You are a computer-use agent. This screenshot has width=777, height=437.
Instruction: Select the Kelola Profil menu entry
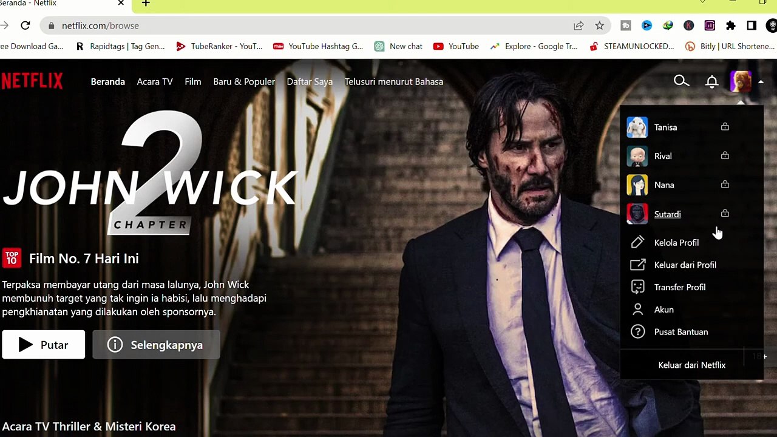coord(676,243)
